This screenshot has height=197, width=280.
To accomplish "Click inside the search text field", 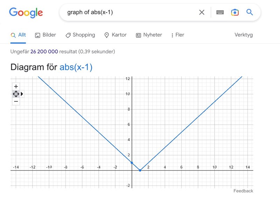I will (129, 12).
